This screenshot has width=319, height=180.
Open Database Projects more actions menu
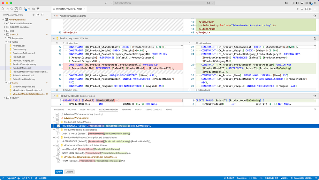click(x=47, y=15)
